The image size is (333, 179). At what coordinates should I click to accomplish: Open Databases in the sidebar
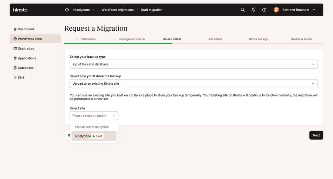26,68
